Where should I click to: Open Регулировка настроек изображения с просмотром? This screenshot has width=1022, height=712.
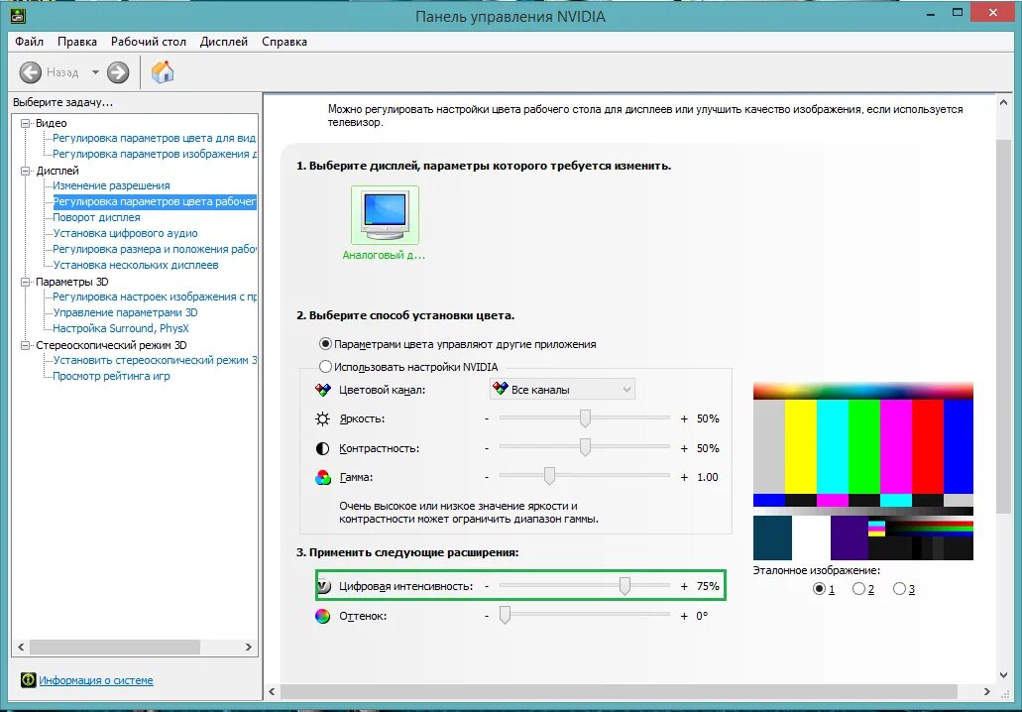coord(155,297)
